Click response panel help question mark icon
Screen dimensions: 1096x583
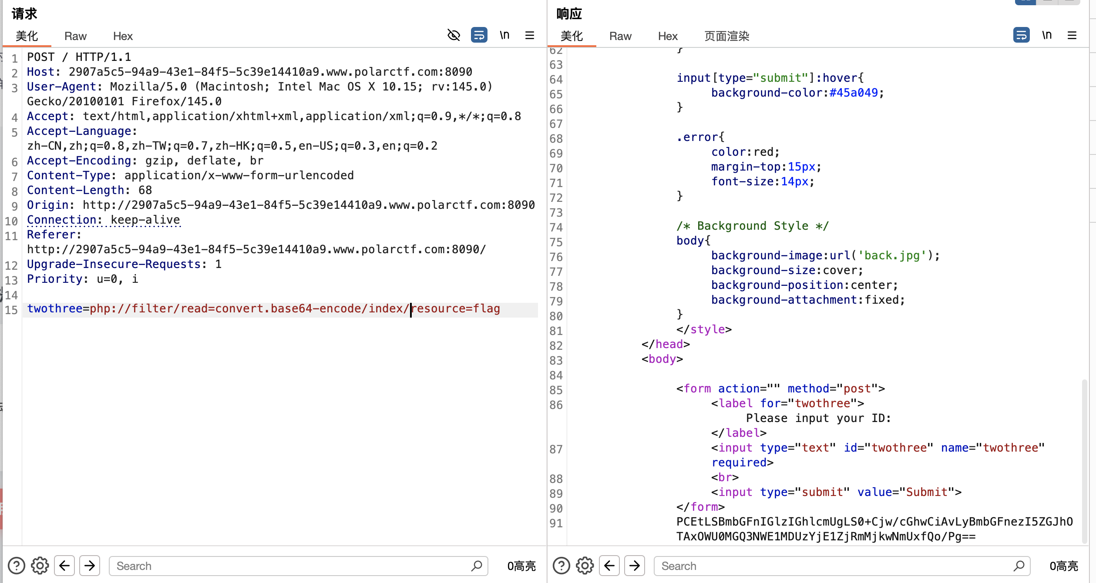(561, 566)
